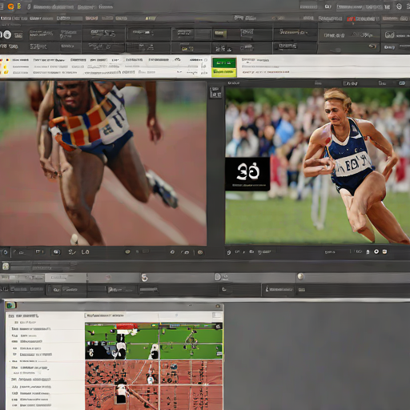Toggle the small circle checkbox in the white info strip

click(x=206, y=60)
